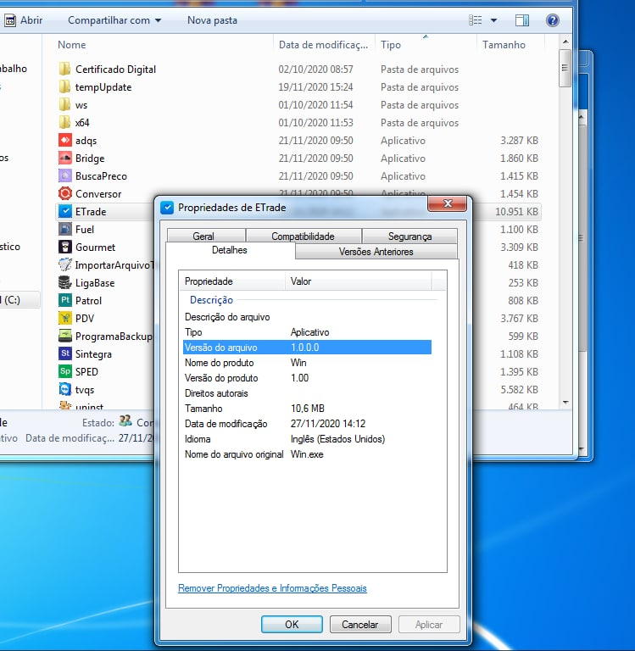635x651 pixels.
Task: Switch to the Versões Anteriores tab
Action: tap(376, 252)
